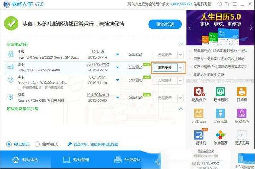Select 最新模式 radio button
255x169 pixels.
37,144
